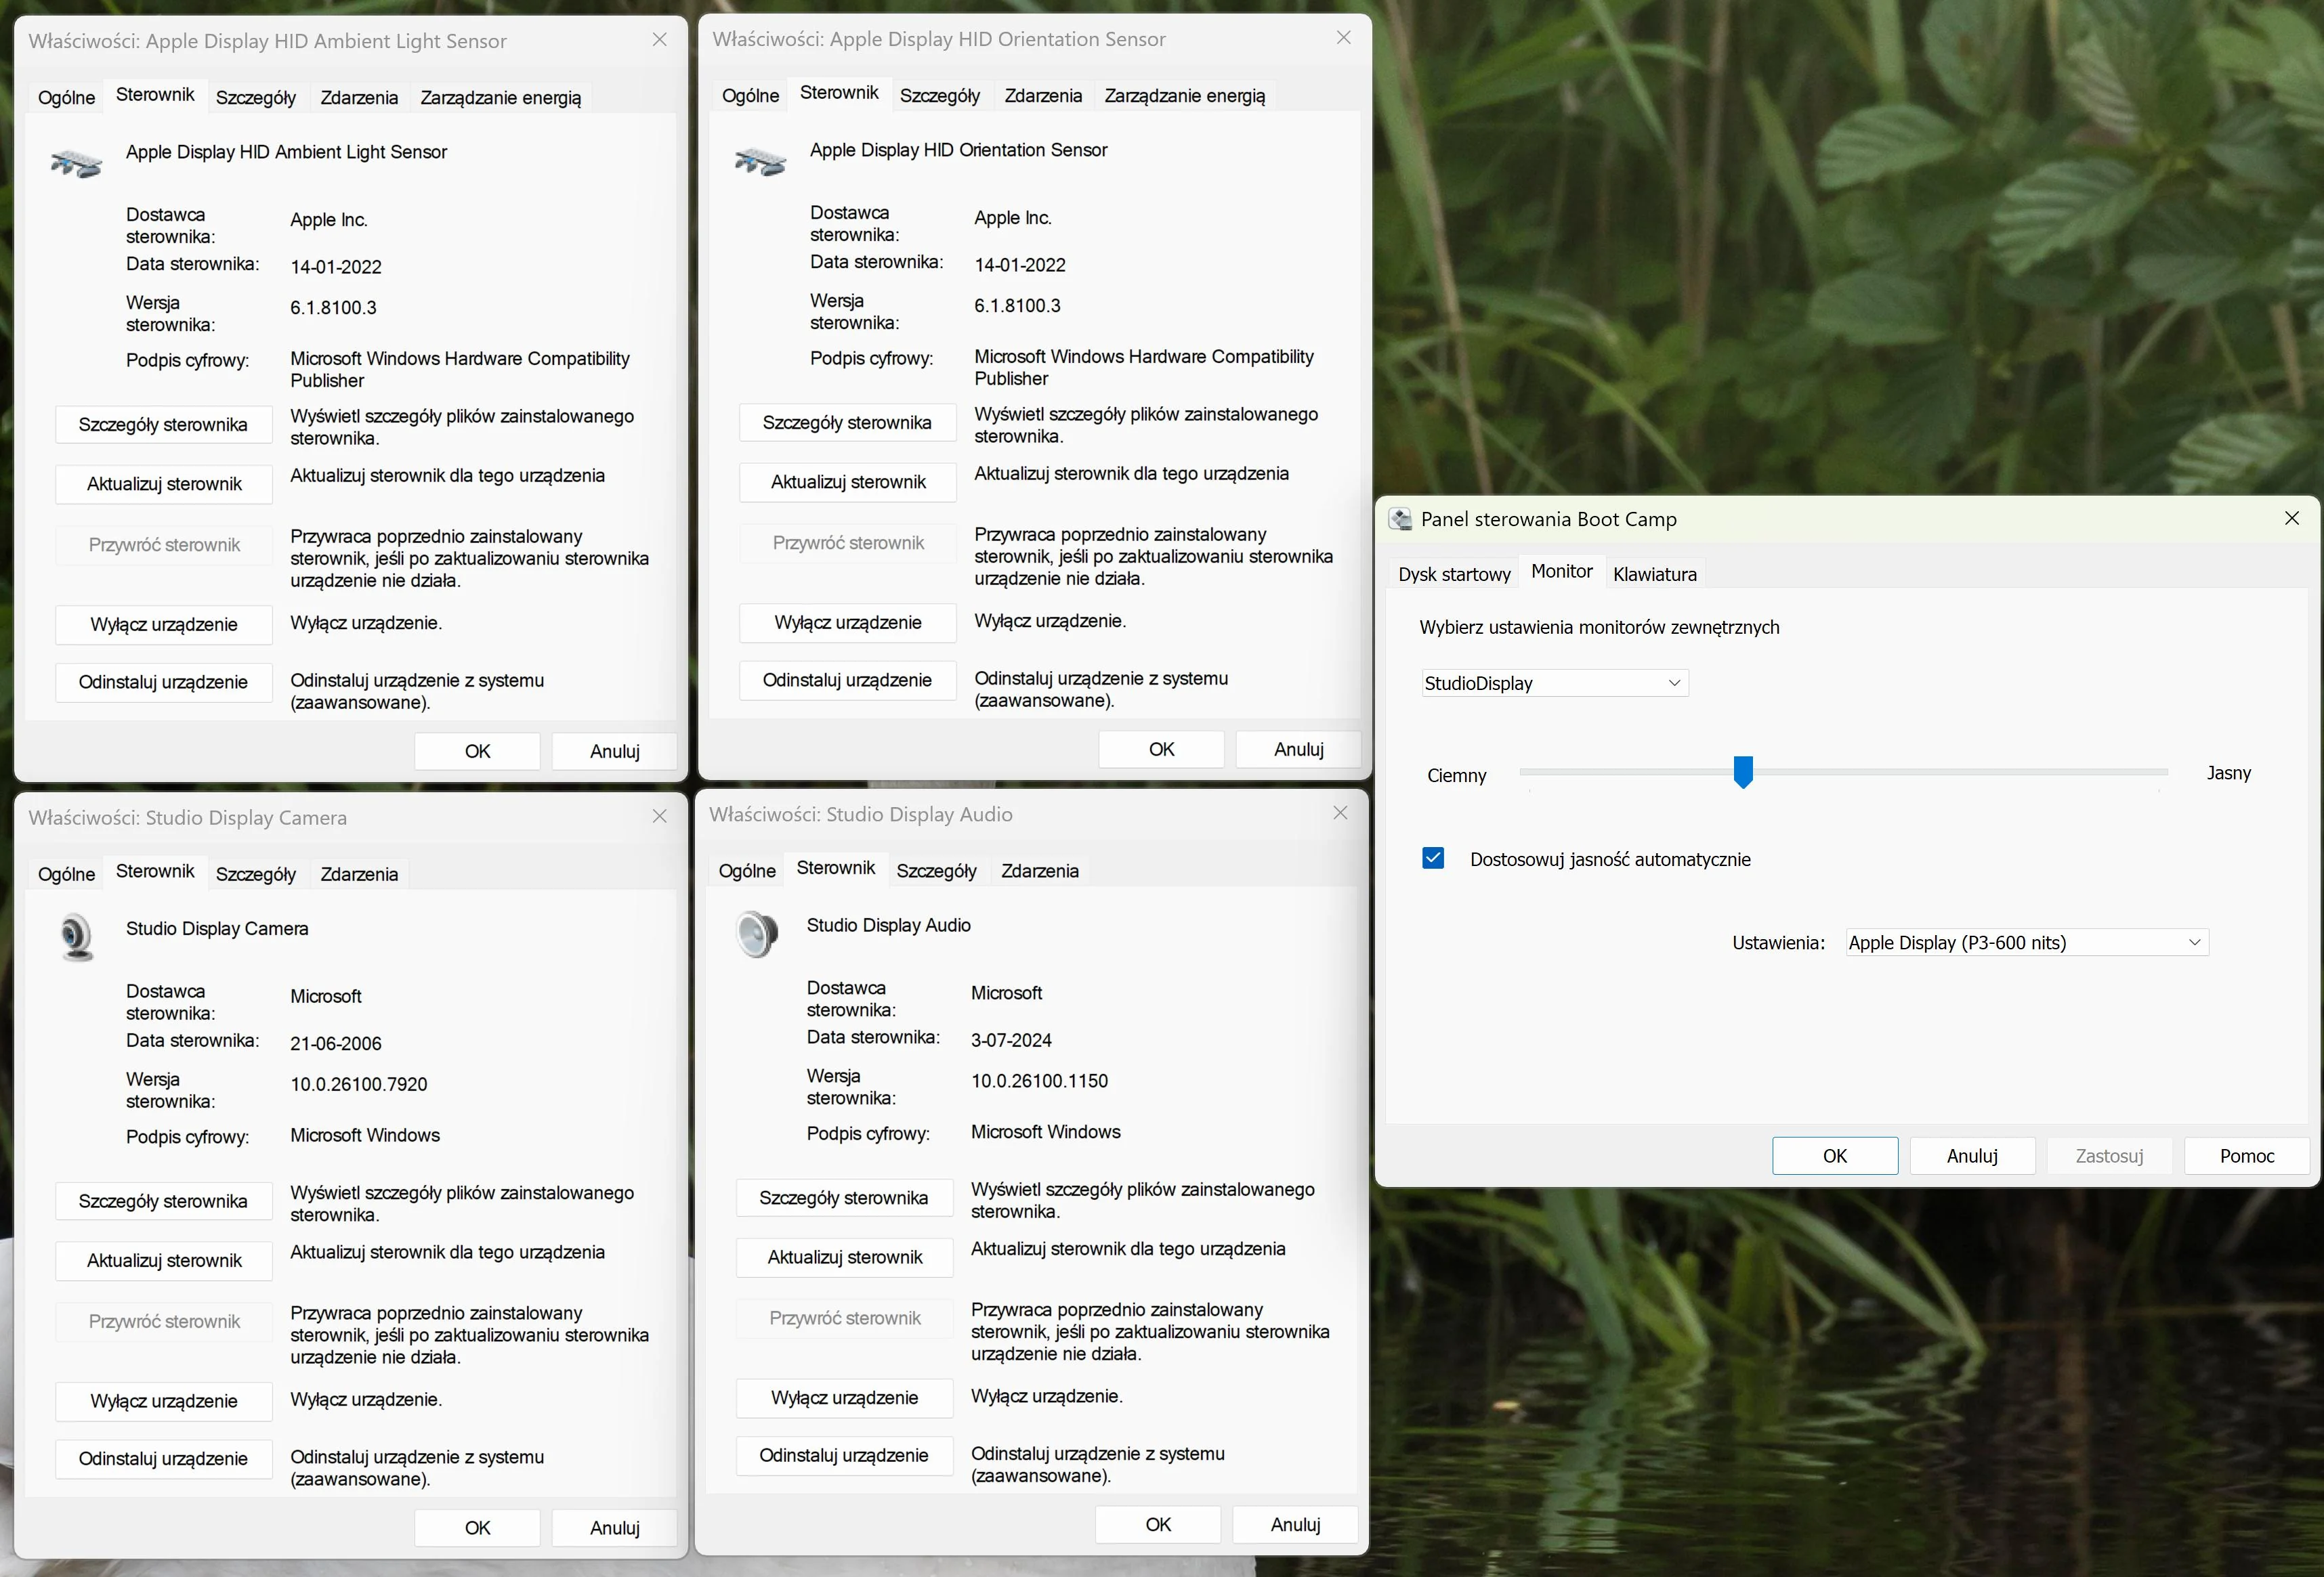
Task: Click 'Szczegóły sterownika' for Orientation Sensor
Action: pos(848,422)
